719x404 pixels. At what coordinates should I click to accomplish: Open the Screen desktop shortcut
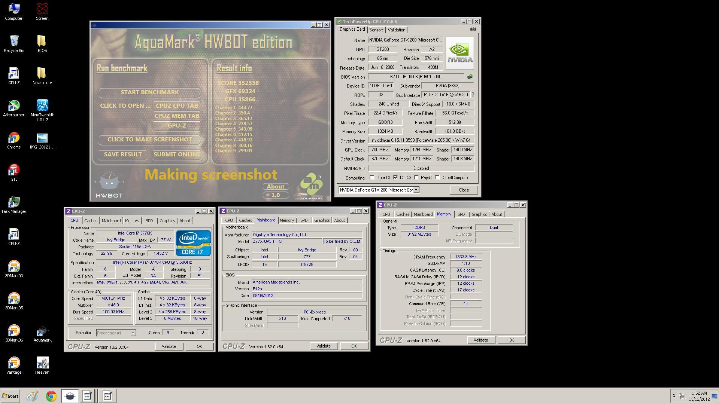point(42,12)
